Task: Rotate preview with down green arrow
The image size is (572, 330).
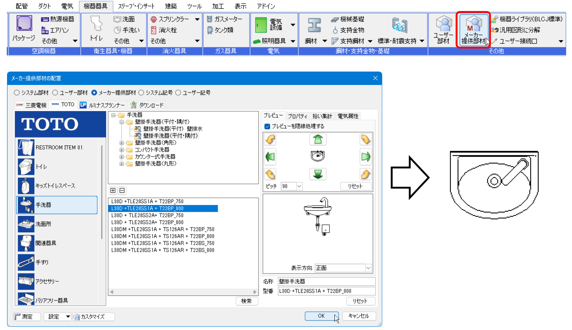Action: point(318,174)
